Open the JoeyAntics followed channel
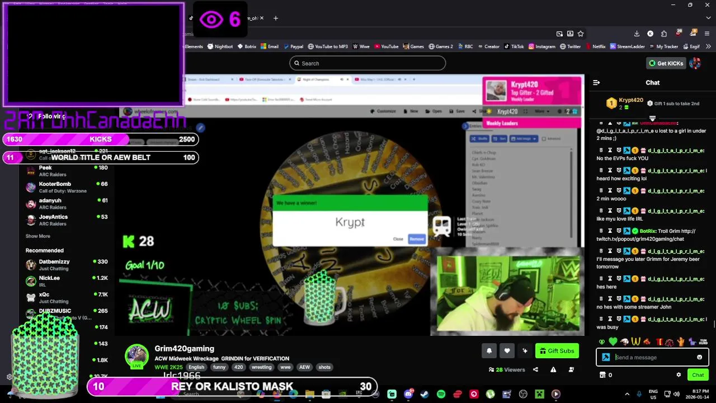 point(67,220)
